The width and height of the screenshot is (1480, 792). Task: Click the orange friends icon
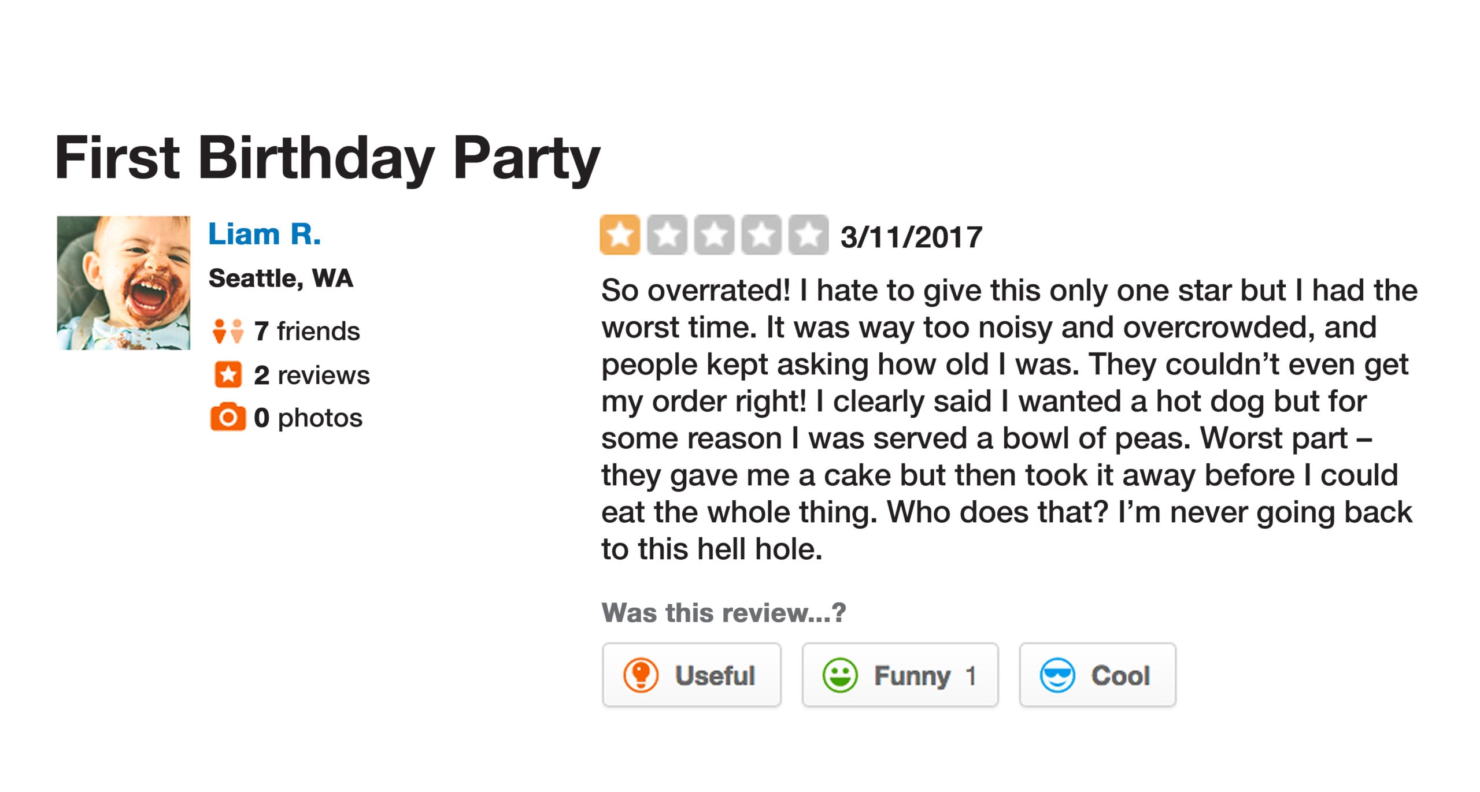pyautogui.click(x=228, y=331)
